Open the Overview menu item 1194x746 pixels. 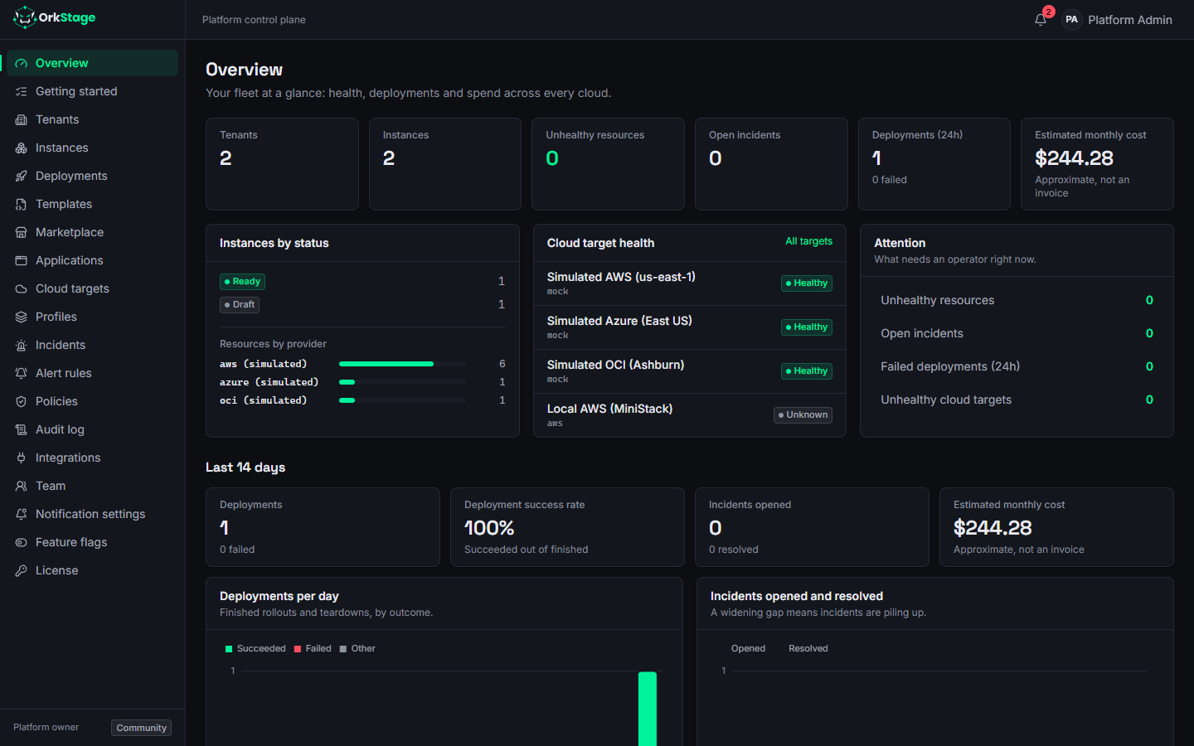point(92,63)
